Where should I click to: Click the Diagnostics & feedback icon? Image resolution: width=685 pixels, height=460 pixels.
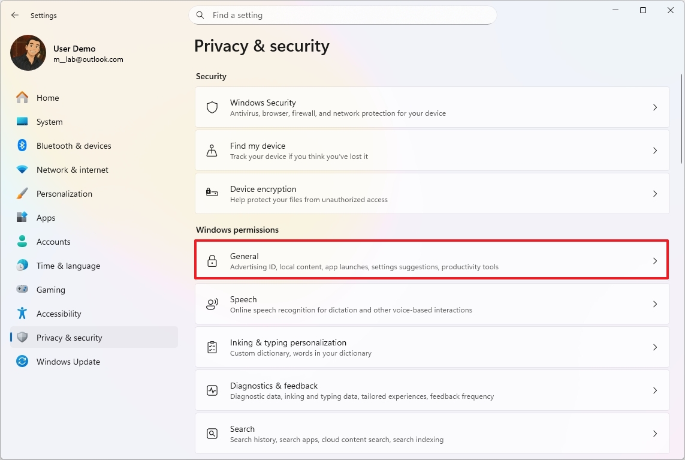212,390
